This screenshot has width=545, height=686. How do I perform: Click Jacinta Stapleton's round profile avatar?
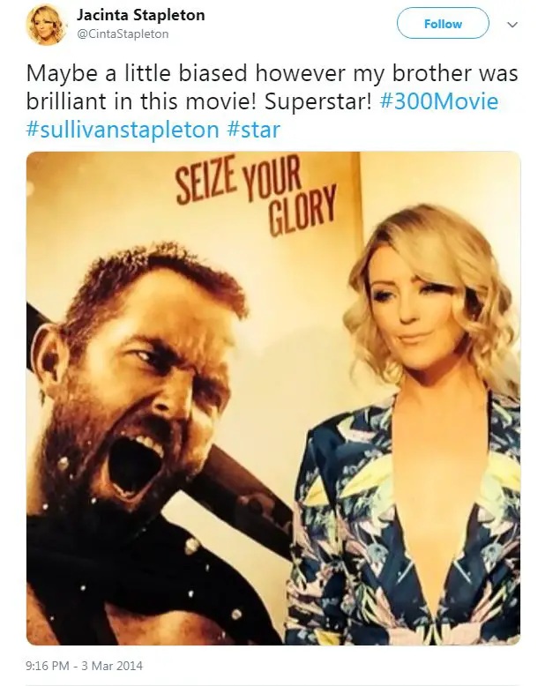point(47,25)
